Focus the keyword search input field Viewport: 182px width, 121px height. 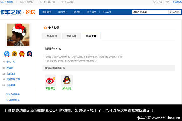[150, 12]
